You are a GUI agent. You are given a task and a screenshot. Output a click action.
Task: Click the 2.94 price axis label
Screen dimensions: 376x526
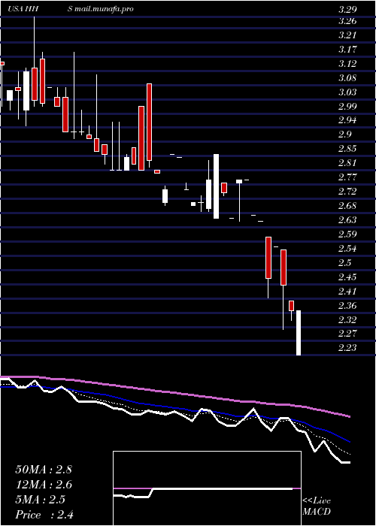347,121
